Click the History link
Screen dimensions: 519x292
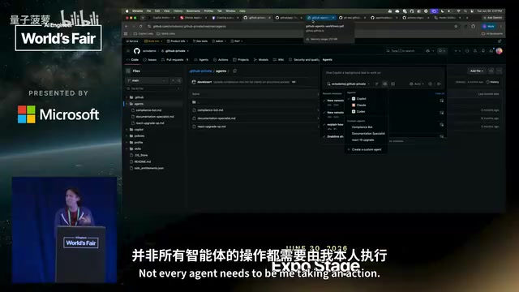pos(492,82)
